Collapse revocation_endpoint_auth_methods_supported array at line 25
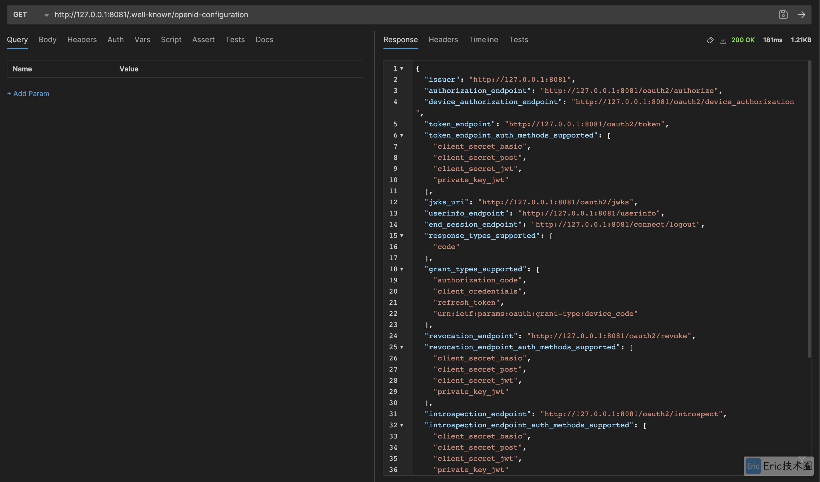This screenshot has width=820, height=482. click(402, 347)
